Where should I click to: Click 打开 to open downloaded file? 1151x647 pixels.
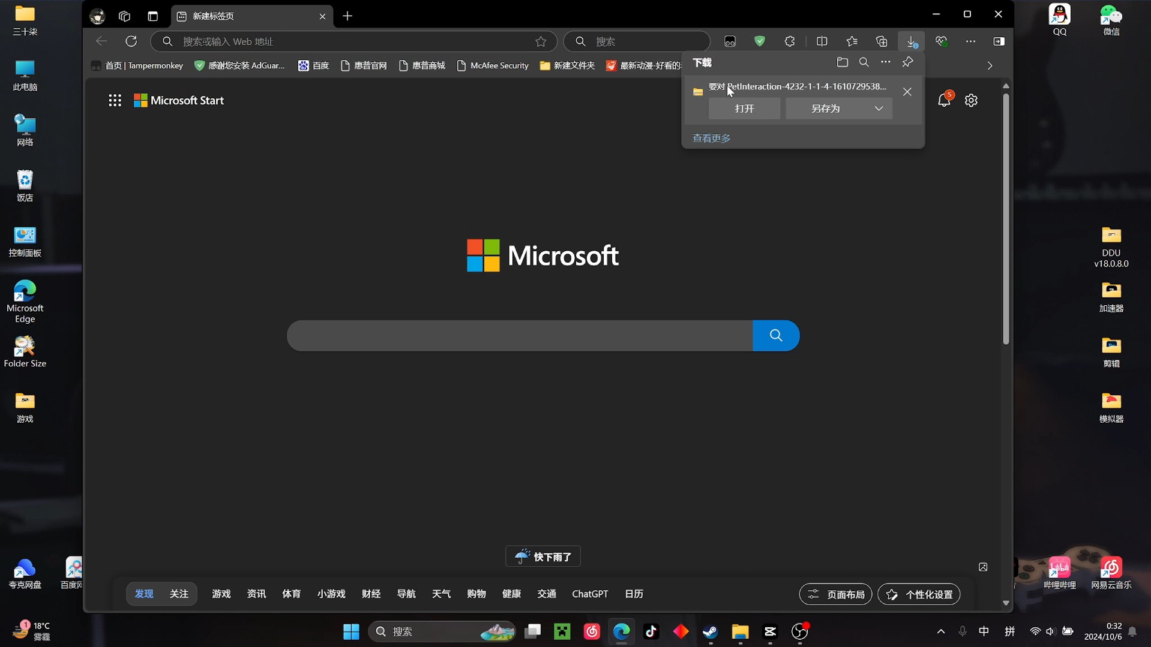coord(744,109)
